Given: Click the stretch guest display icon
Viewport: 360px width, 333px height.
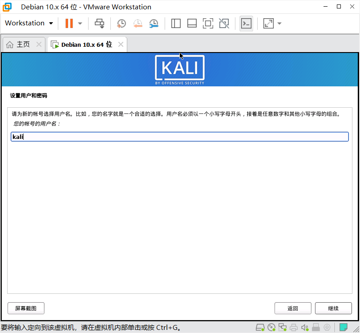Looking at the screenshot, I should [x=268, y=24].
